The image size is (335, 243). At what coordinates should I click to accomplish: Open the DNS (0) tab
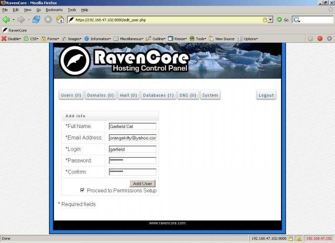pyautogui.click(x=188, y=95)
